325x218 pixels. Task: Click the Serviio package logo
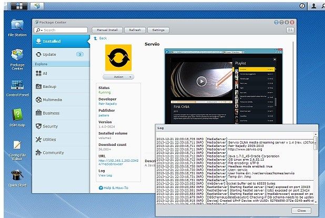(x=118, y=57)
